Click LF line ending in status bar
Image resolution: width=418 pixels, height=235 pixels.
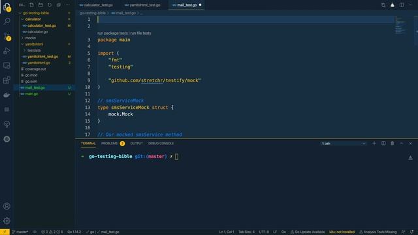click(275, 232)
